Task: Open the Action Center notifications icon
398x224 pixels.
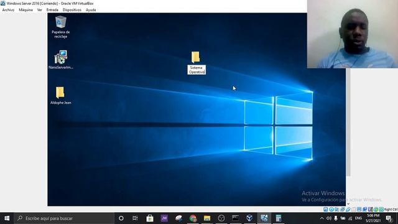Action: coord(389,218)
